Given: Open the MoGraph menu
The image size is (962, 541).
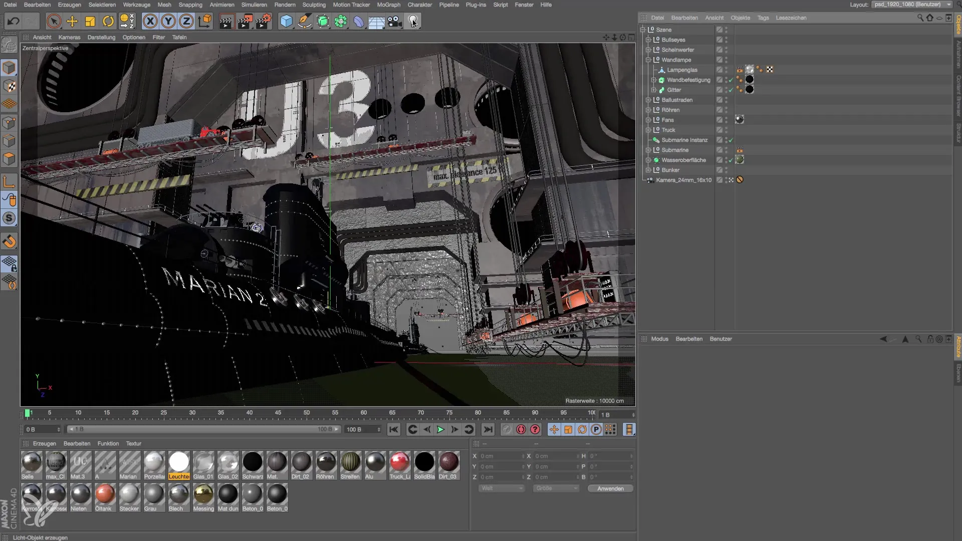Looking at the screenshot, I should coord(389,5).
